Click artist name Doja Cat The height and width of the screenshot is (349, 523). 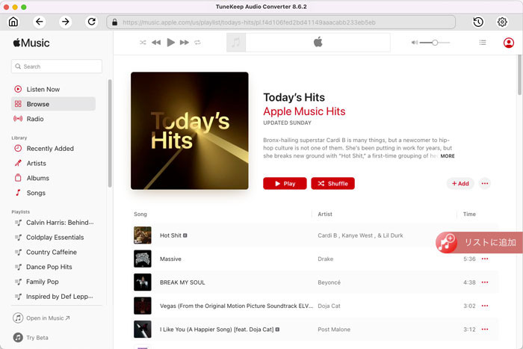[329, 306]
